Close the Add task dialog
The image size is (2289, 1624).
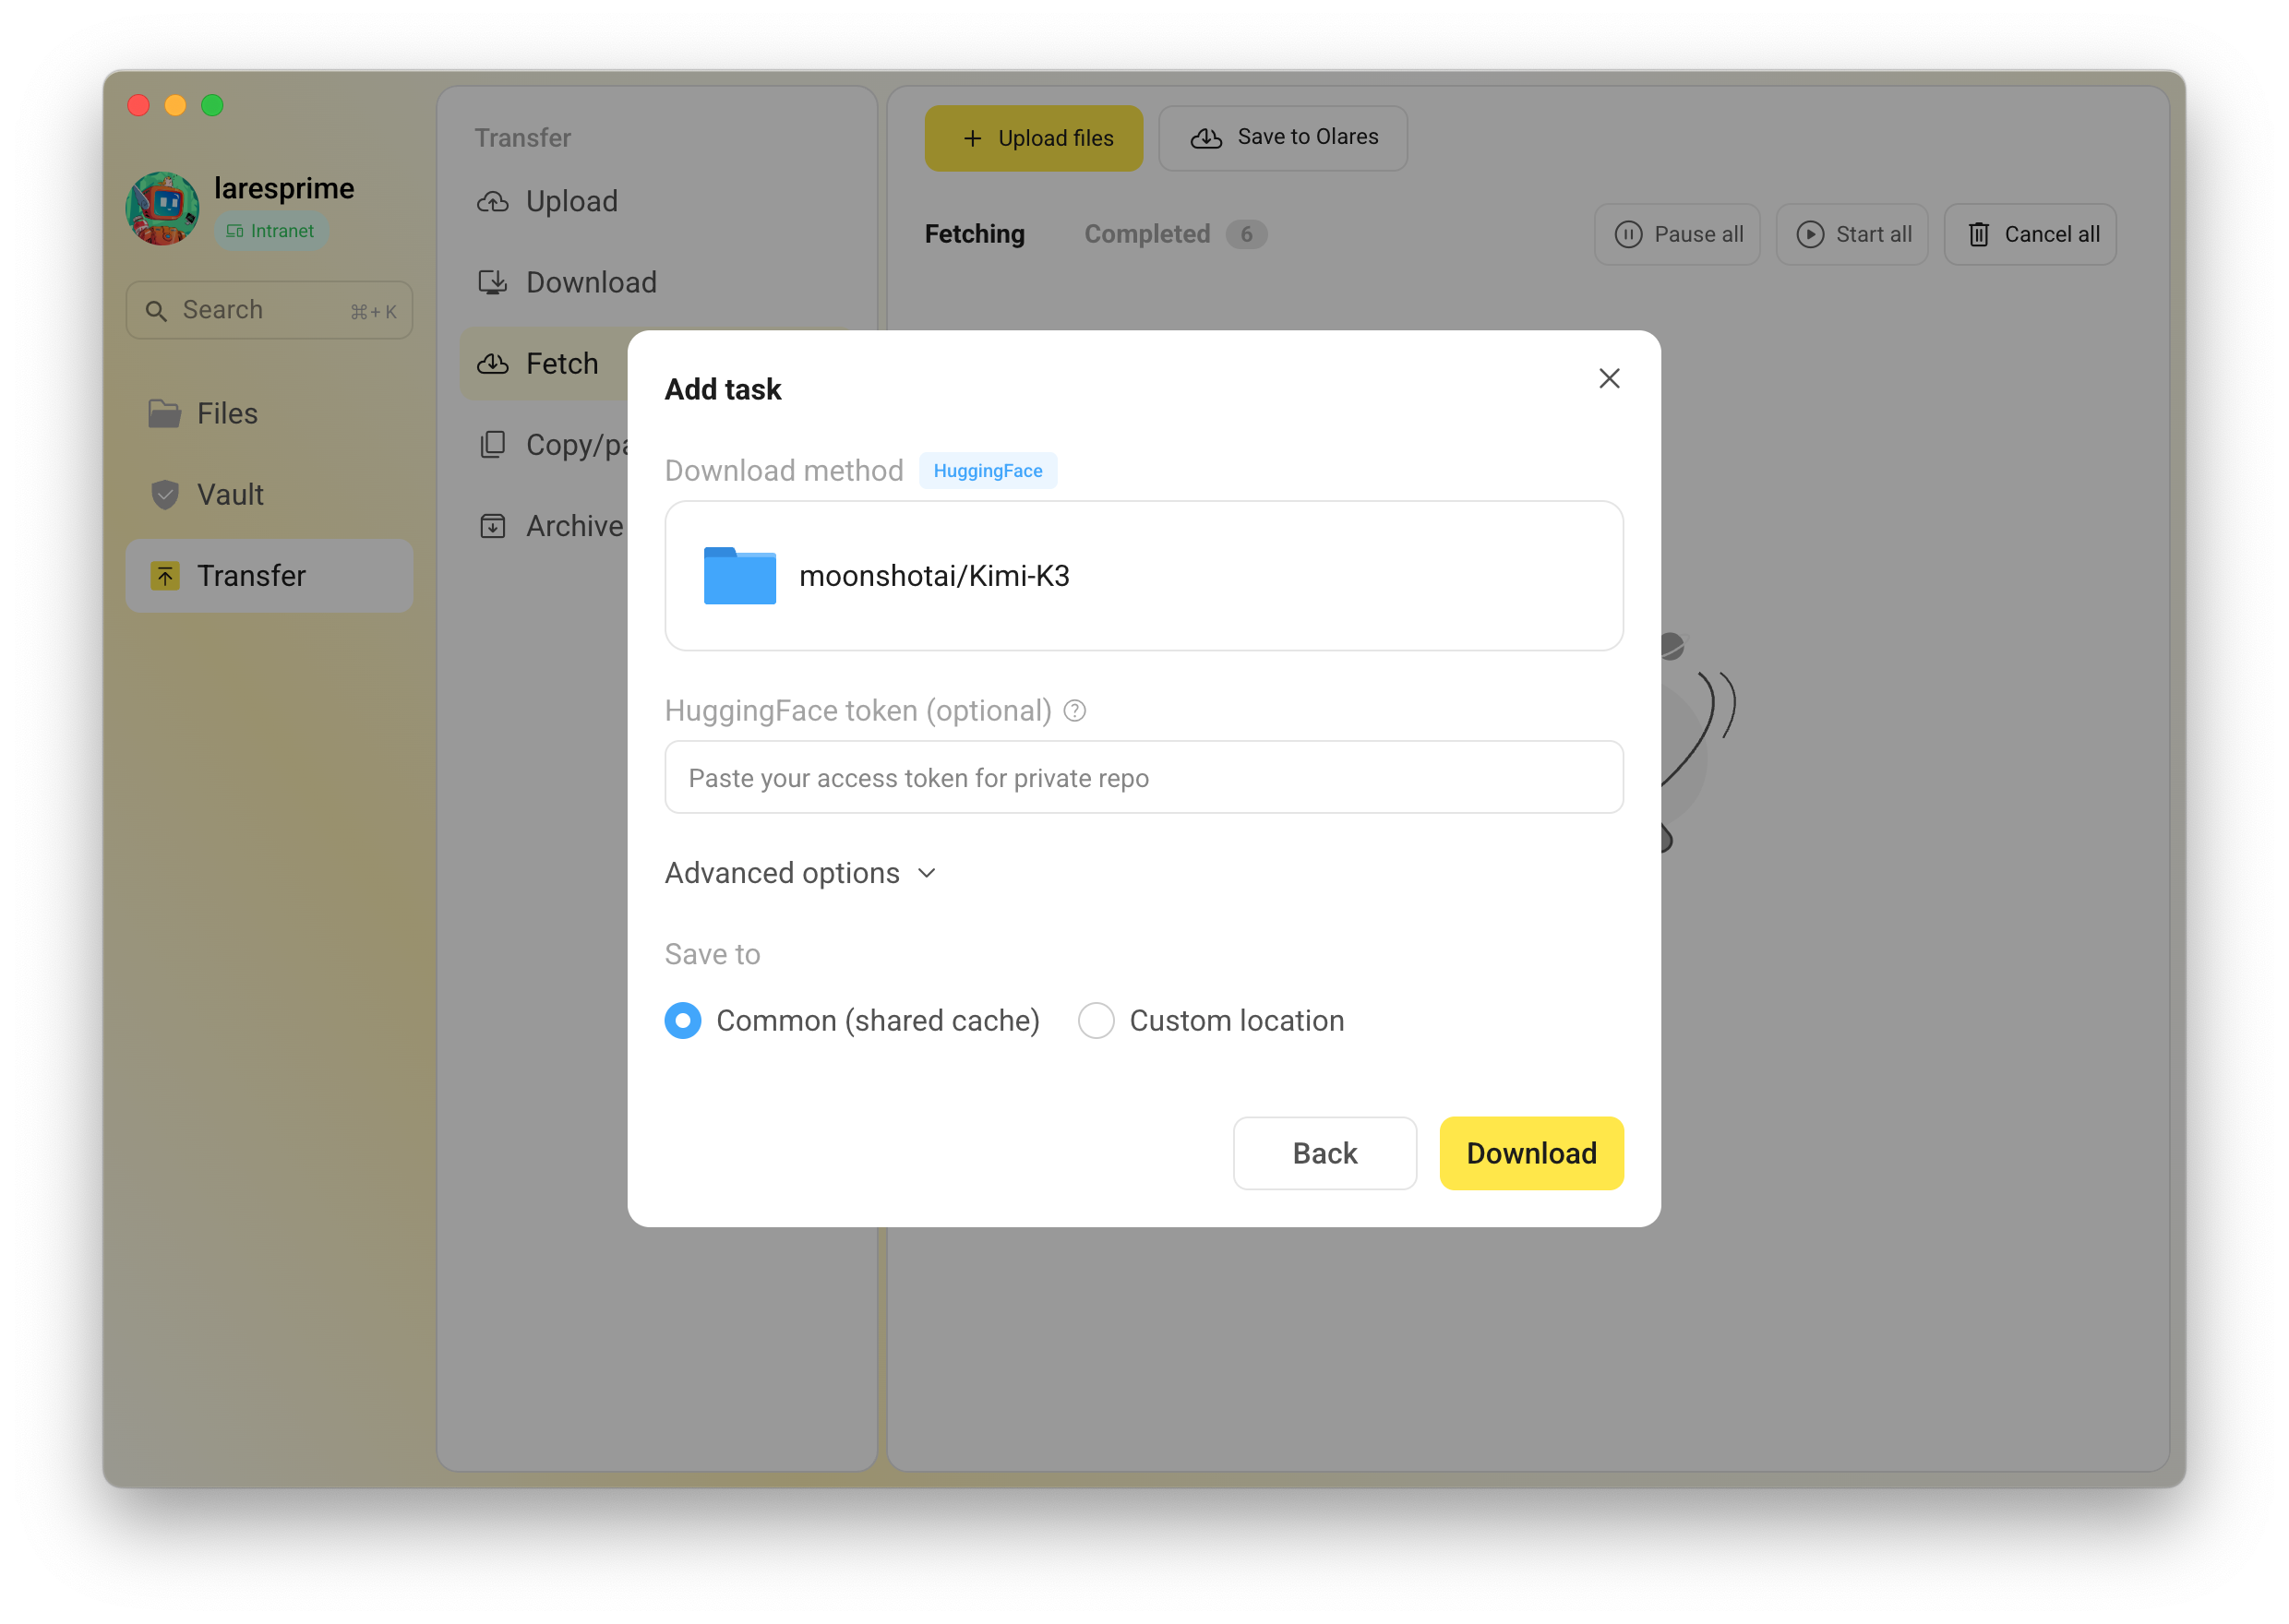tap(1608, 378)
